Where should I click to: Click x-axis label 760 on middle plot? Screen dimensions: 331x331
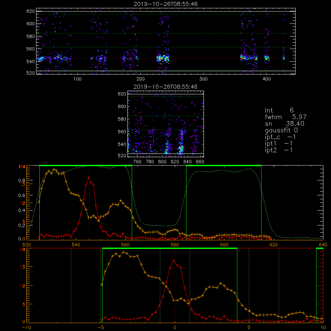point(137,162)
